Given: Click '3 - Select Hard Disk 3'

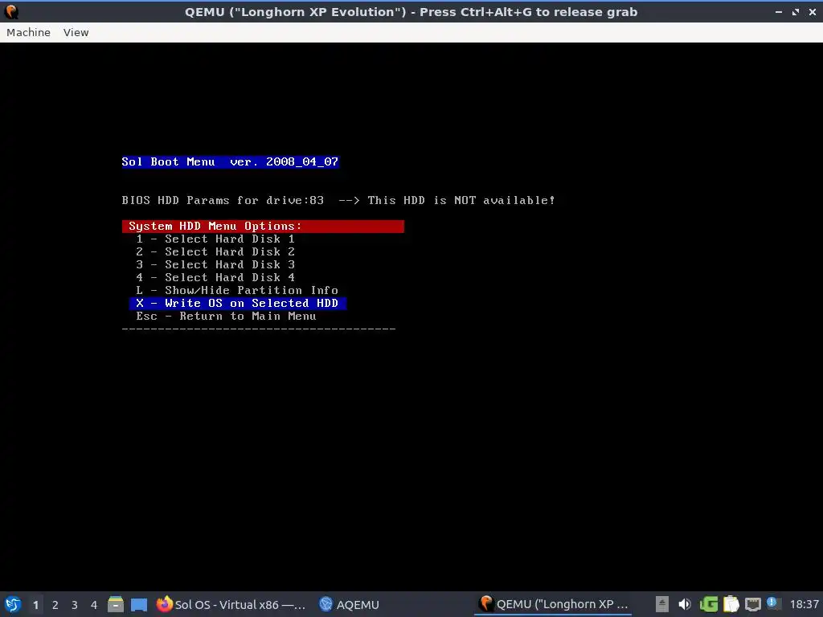Looking at the screenshot, I should click(215, 264).
